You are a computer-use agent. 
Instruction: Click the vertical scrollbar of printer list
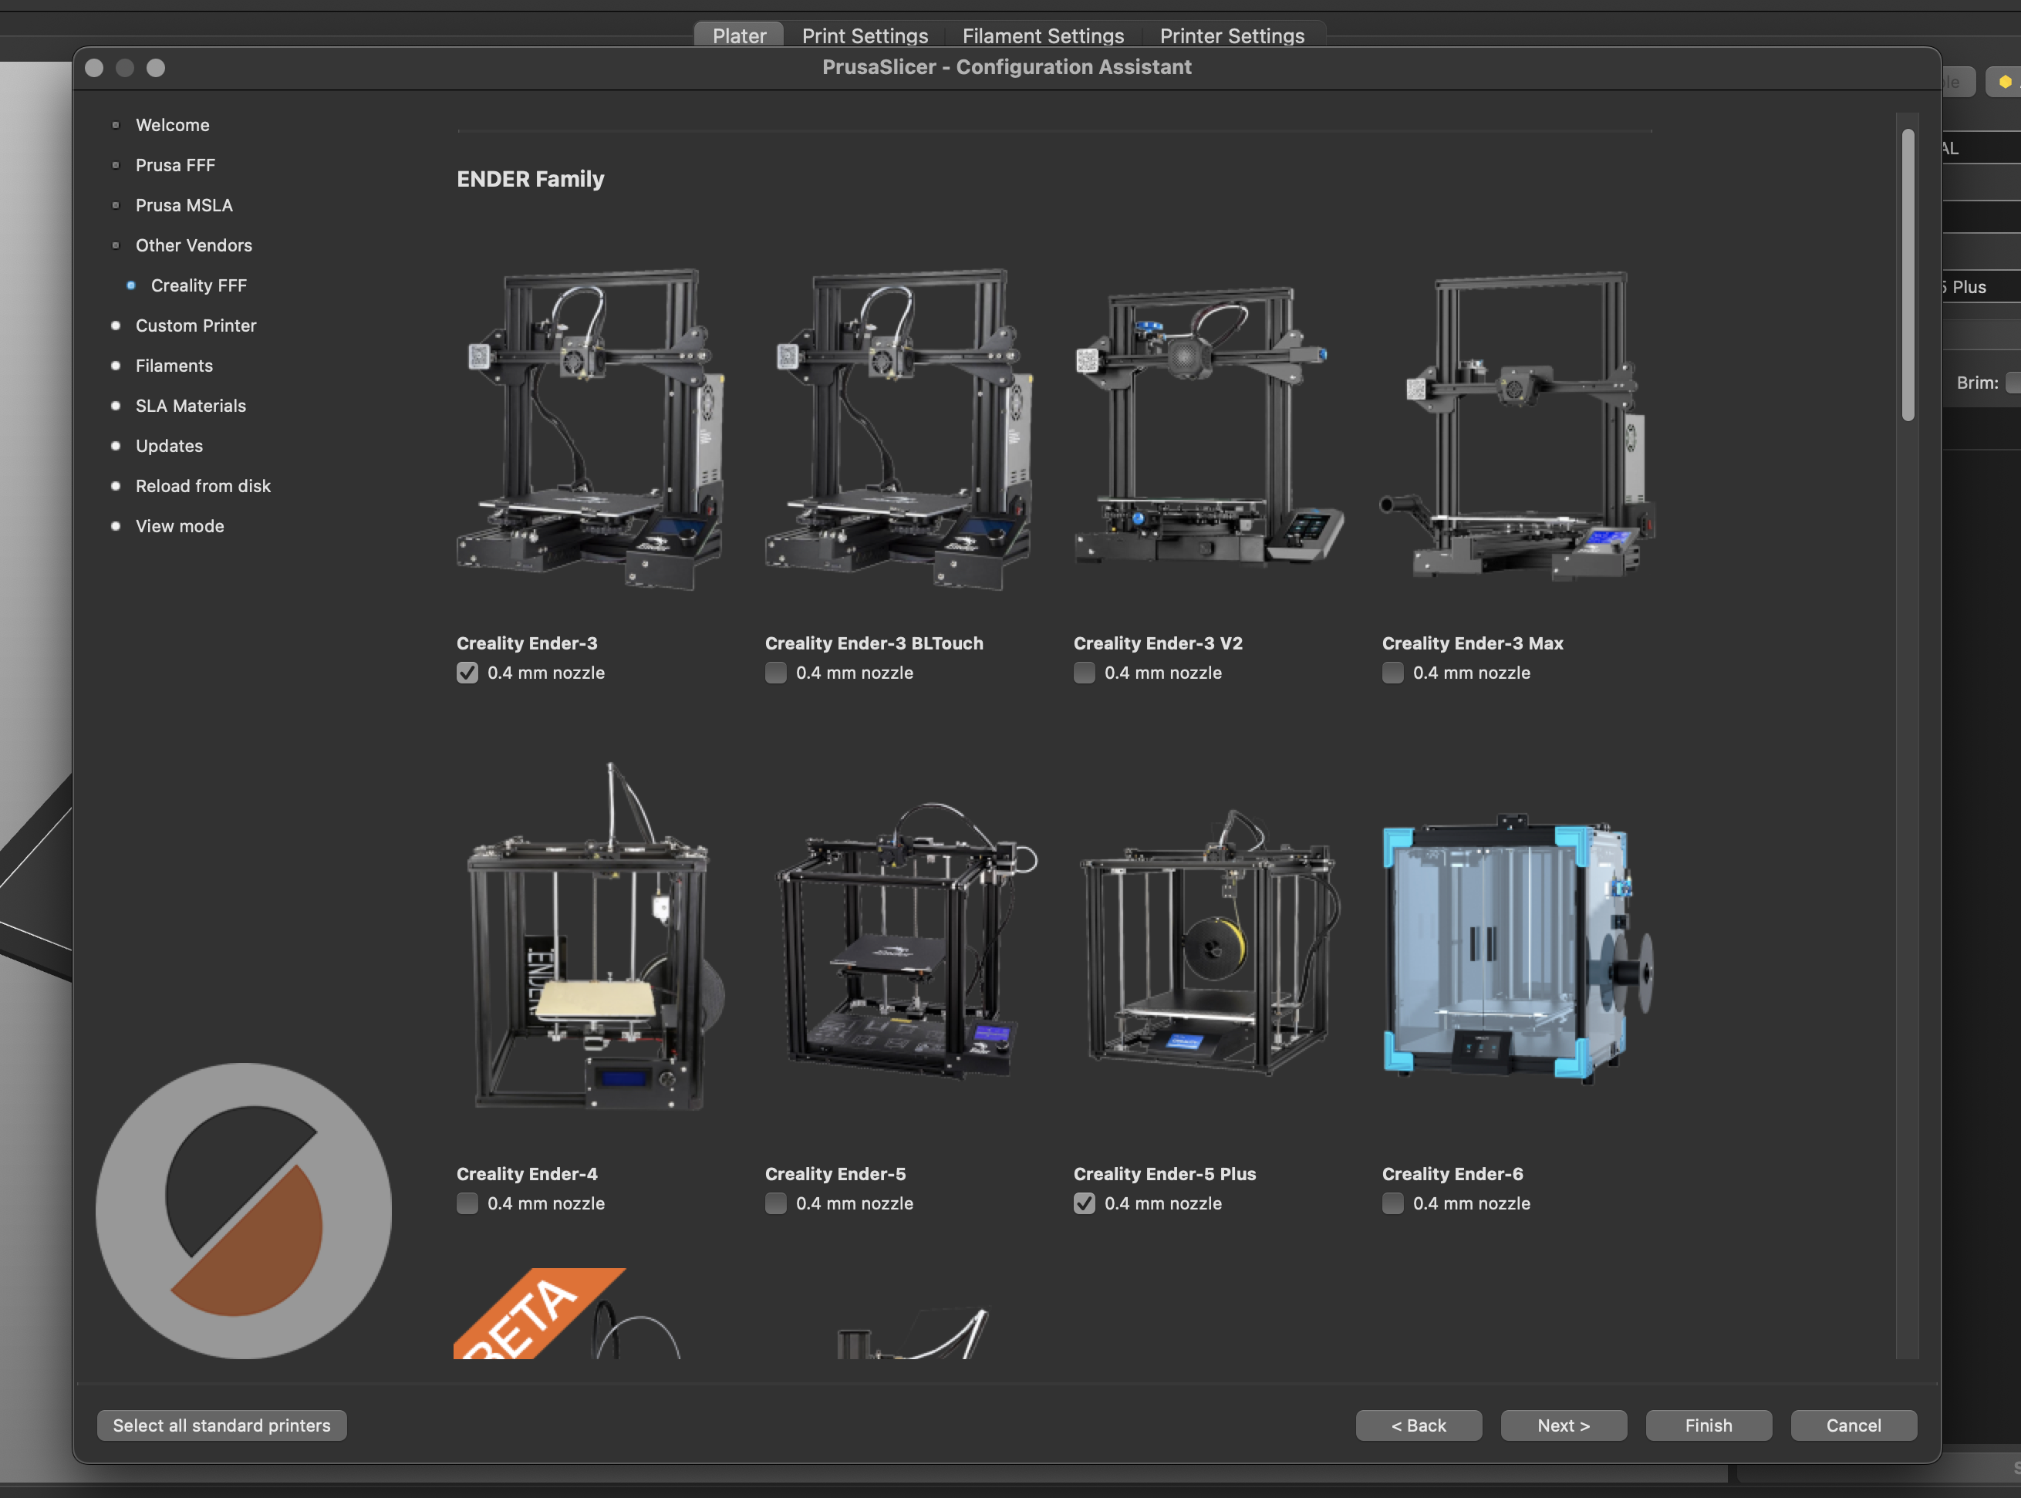1908,275
